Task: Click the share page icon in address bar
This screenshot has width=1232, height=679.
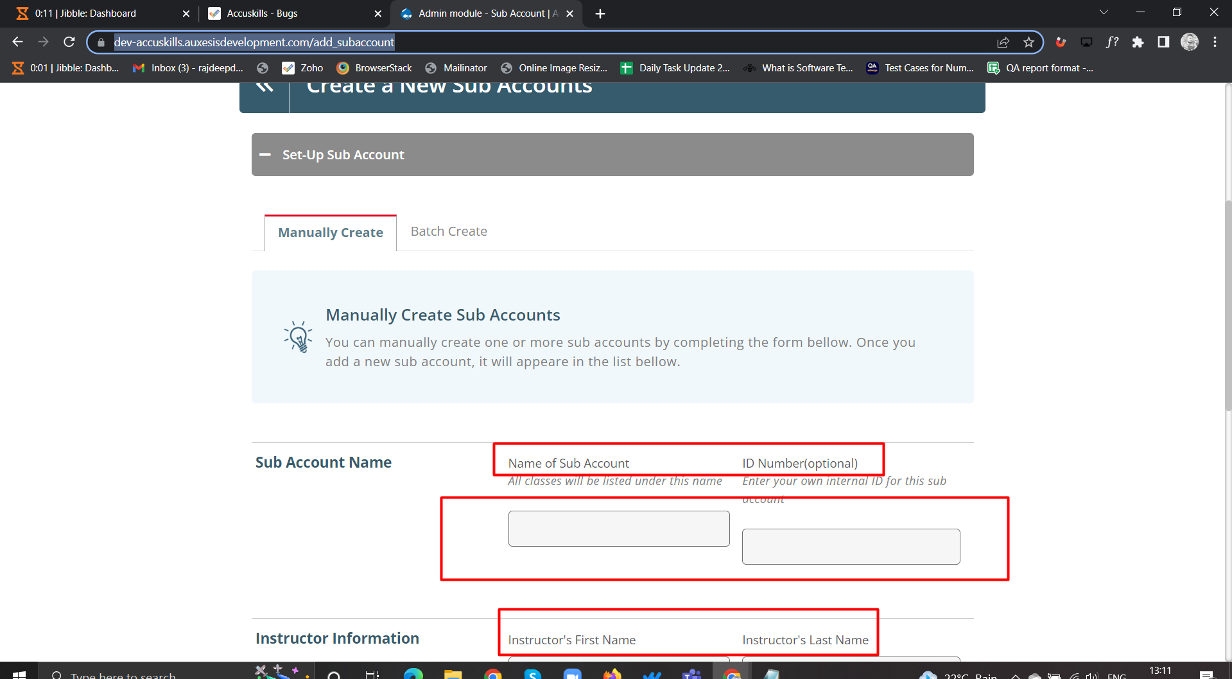Action: pos(1003,42)
